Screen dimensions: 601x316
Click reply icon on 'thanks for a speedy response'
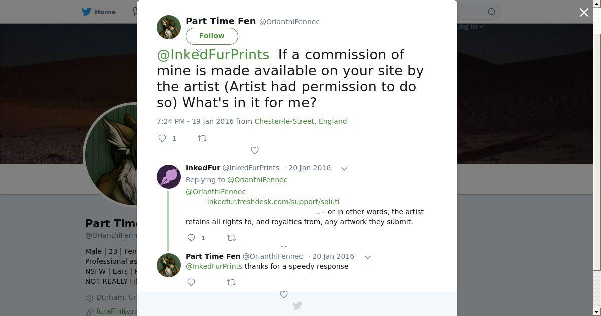pos(191,282)
